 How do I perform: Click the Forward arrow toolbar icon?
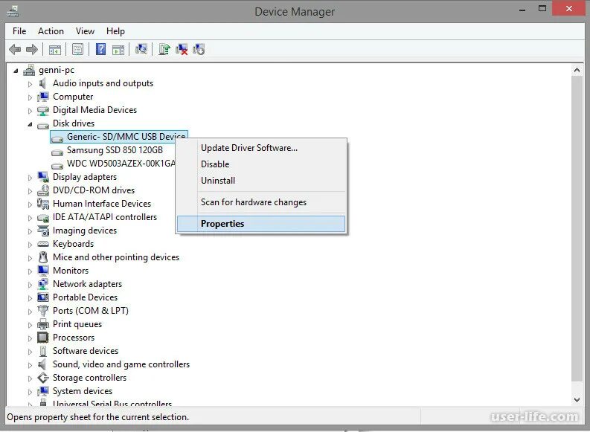pos(32,49)
